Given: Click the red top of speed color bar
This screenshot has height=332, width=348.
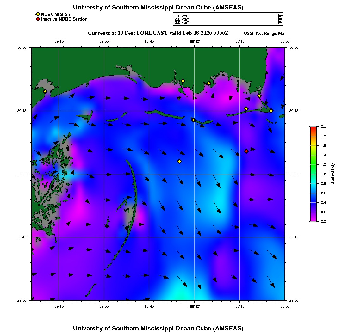Looking at the screenshot, I should tap(313, 127).
